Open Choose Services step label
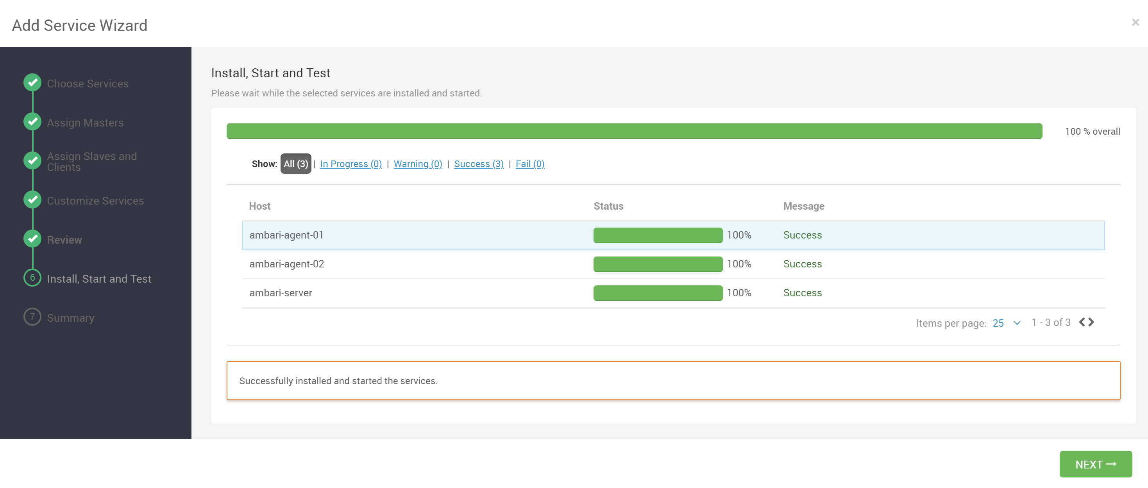Viewport: 1148px width, 488px height. tap(88, 84)
